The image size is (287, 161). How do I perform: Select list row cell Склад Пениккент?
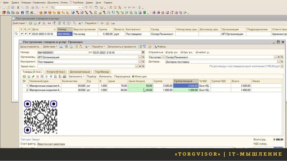click(162, 34)
